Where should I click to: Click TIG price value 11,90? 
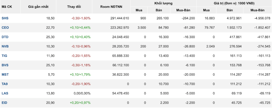tap(51, 56)
